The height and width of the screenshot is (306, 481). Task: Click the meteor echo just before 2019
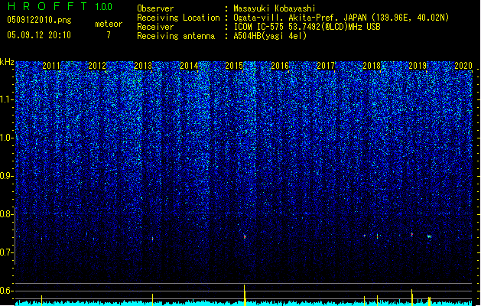[x=412, y=235]
